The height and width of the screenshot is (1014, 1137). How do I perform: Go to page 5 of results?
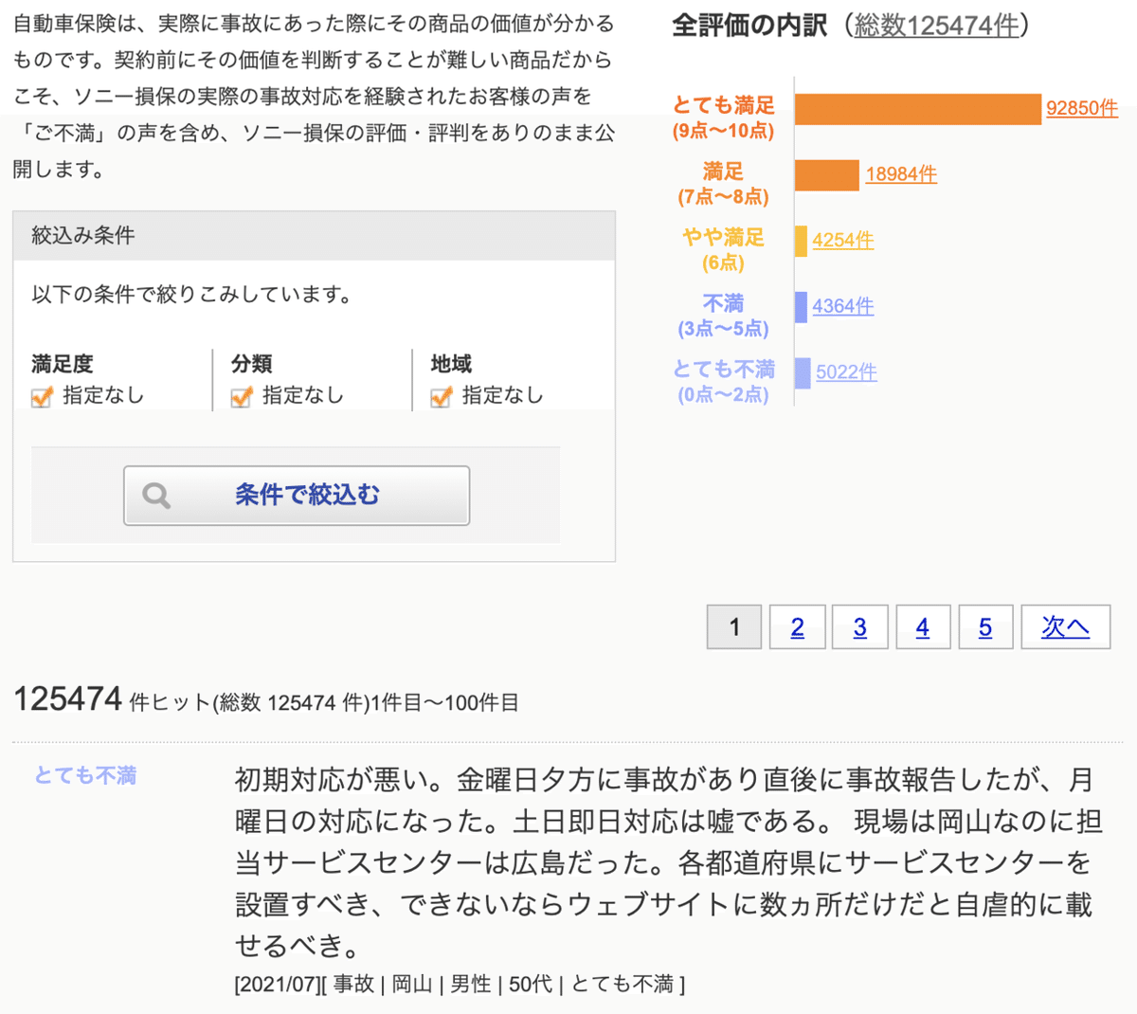click(x=985, y=627)
